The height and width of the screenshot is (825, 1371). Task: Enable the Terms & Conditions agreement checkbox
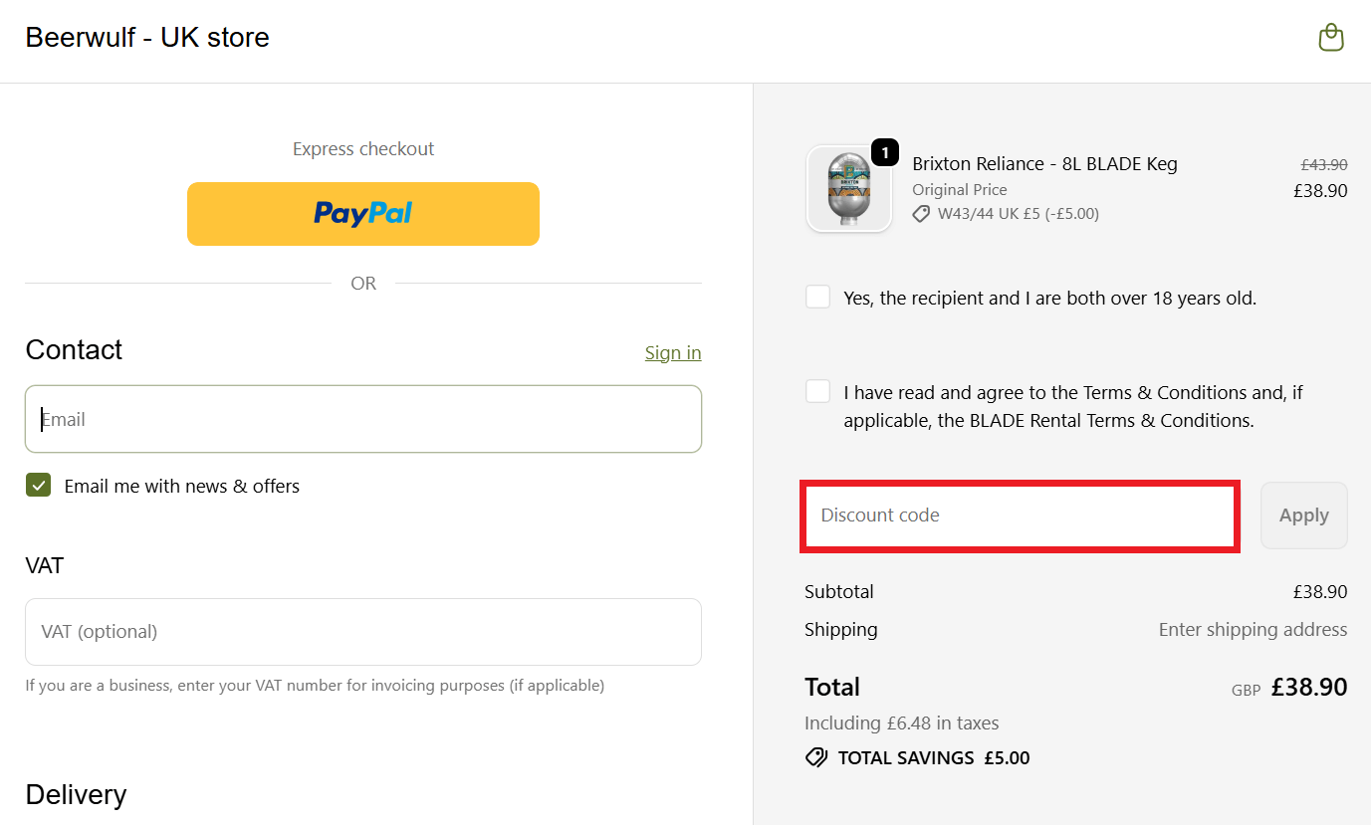[817, 390]
